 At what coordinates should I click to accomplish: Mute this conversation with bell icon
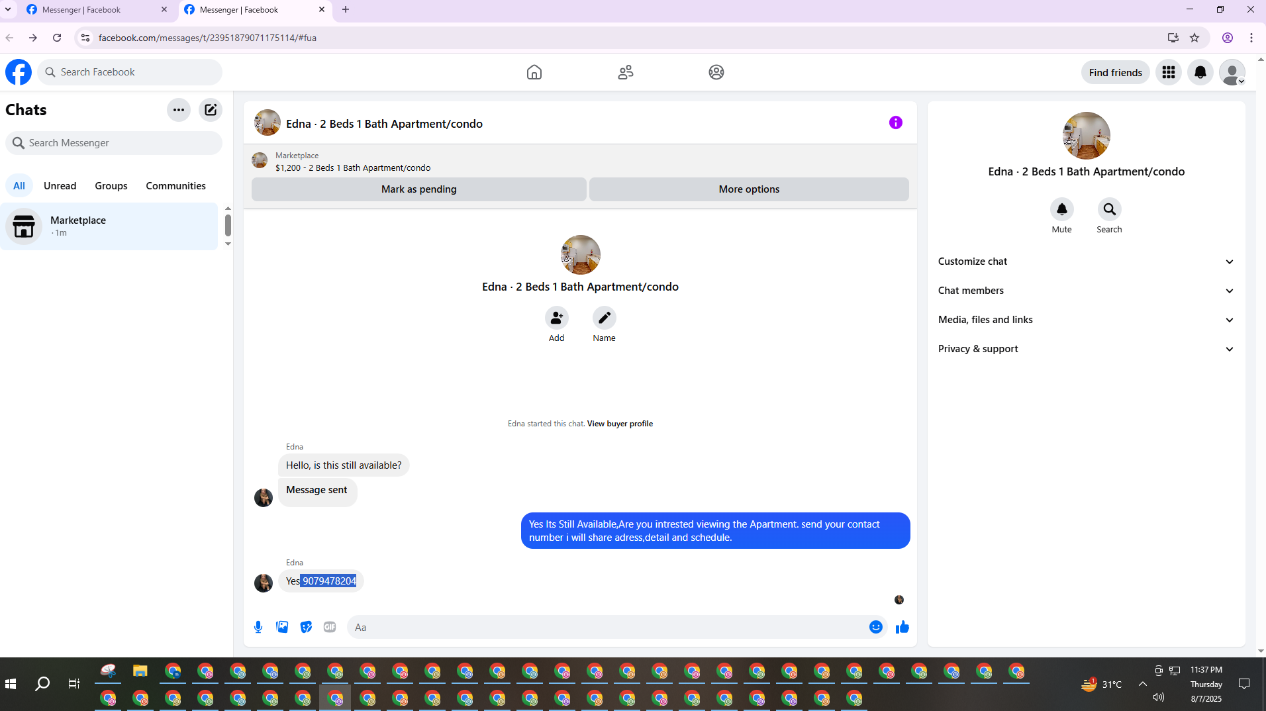1062,209
